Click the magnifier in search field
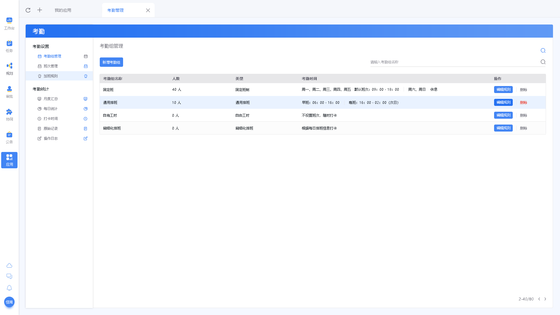Image resolution: width=560 pixels, height=315 pixels. (543, 62)
